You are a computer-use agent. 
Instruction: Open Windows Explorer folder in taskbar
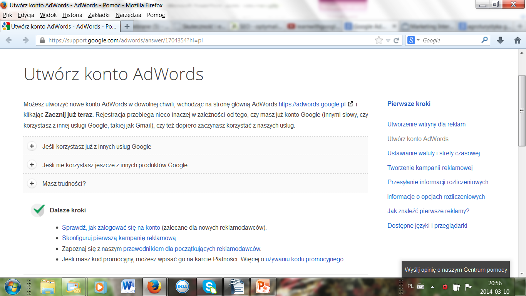(x=48, y=286)
